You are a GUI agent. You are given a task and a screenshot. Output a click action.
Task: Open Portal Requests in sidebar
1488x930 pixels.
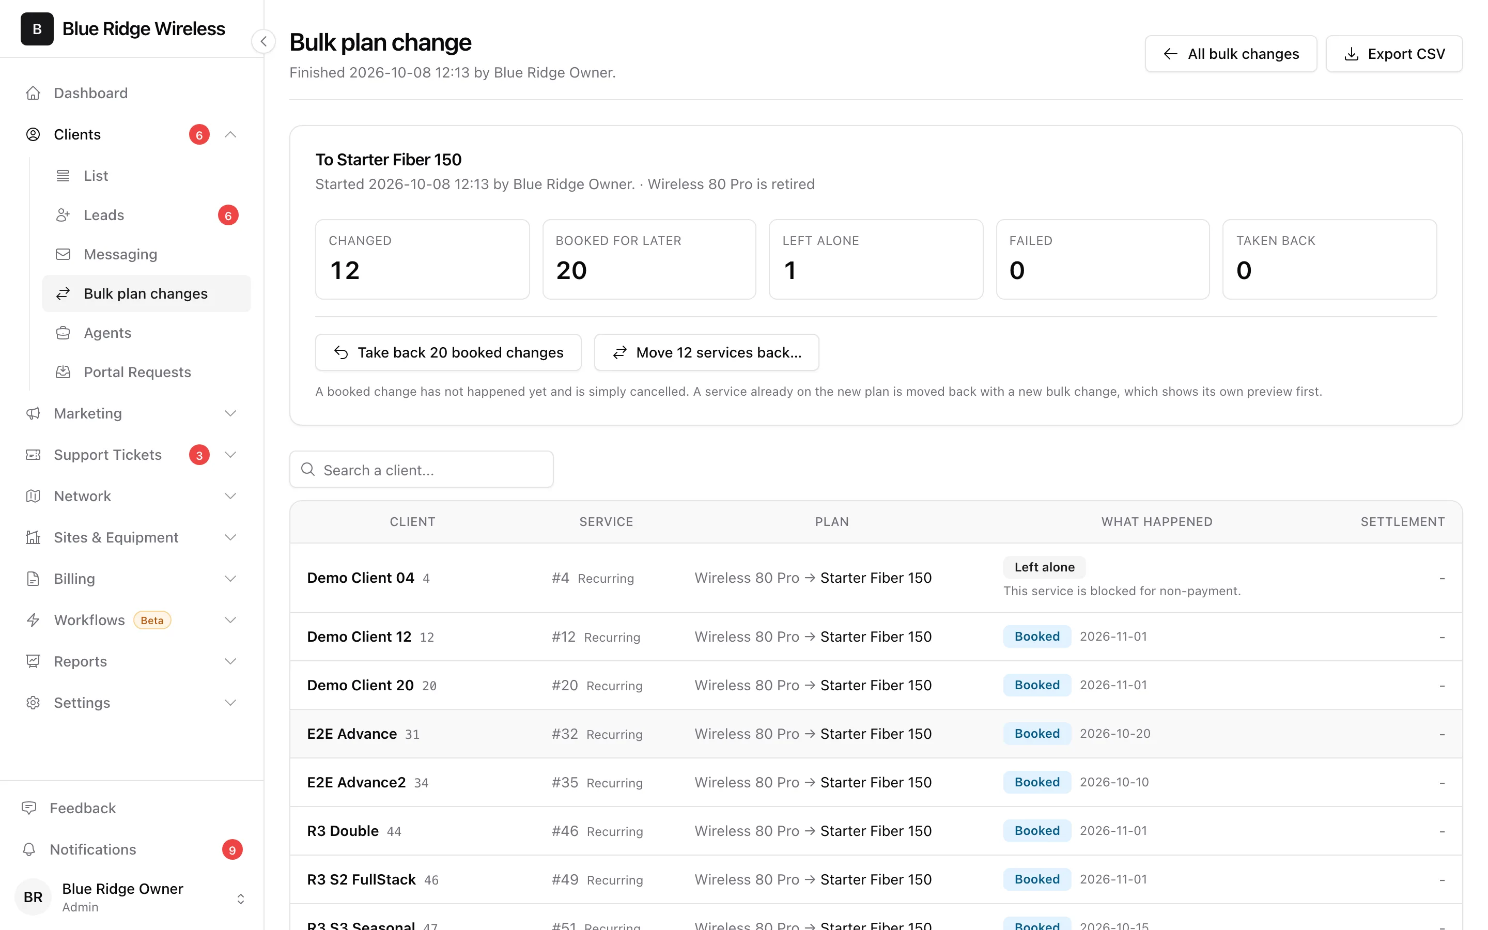click(146, 372)
